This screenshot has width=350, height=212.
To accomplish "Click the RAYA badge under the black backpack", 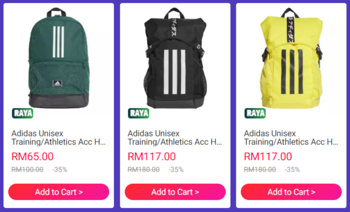I will click(139, 113).
